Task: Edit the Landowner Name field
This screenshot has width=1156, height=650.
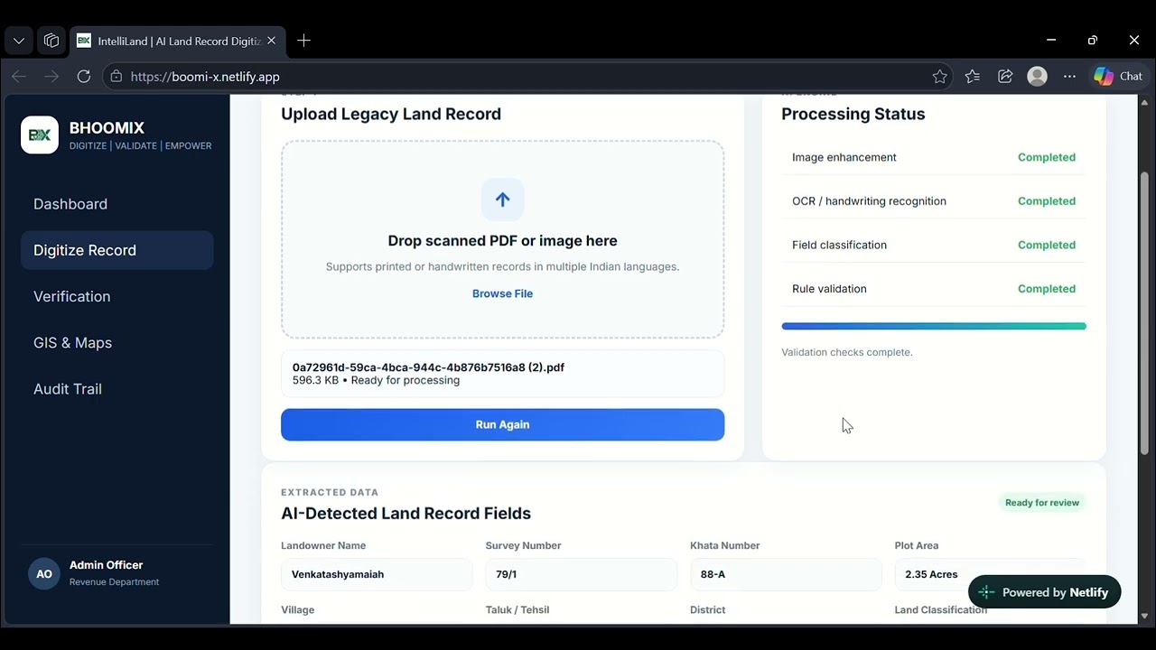Action: [x=377, y=574]
